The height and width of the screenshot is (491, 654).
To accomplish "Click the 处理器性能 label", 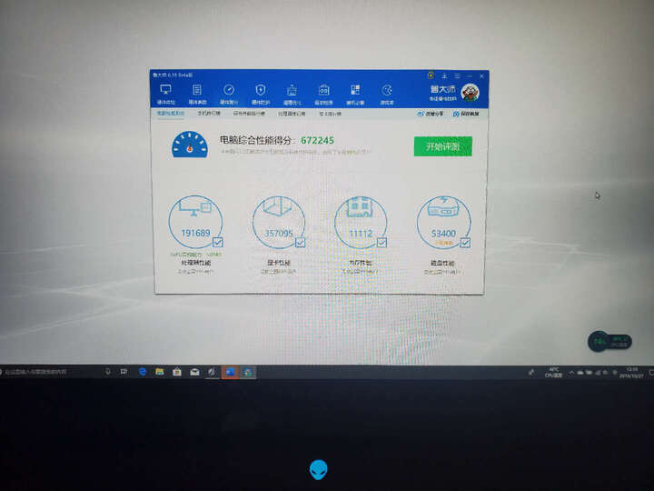I will 196,263.
